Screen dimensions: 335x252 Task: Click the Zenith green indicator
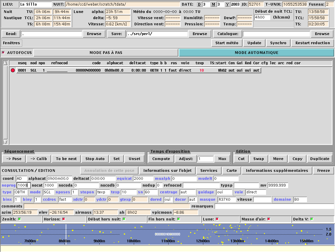point(19,219)
